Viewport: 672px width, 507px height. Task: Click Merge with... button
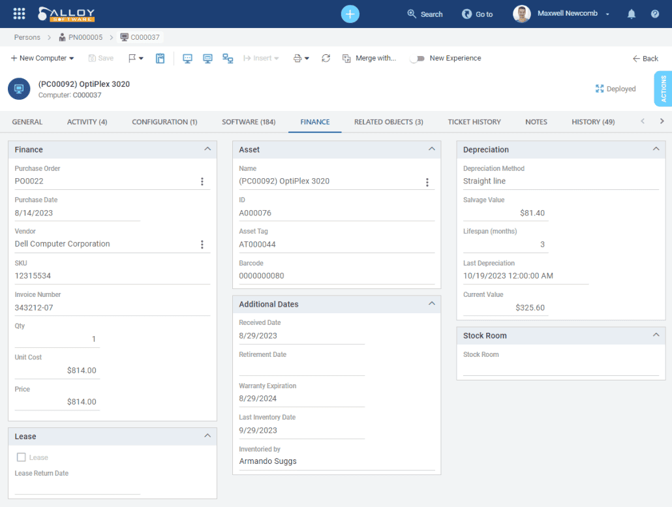(x=369, y=58)
